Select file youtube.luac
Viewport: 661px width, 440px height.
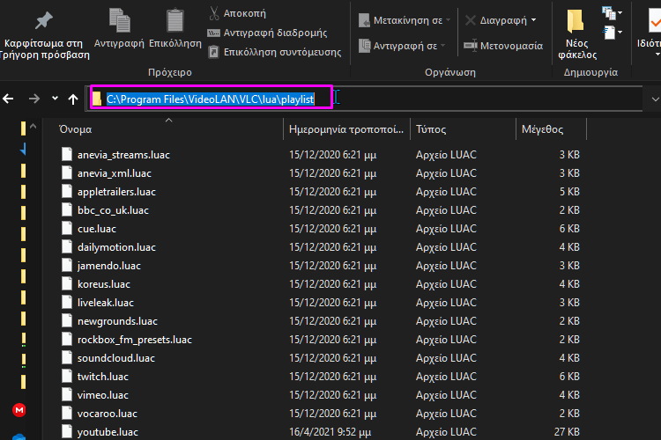(108, 432)
